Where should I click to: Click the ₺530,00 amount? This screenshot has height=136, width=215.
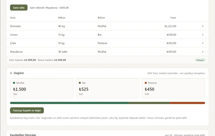click(x=171, y=35)
